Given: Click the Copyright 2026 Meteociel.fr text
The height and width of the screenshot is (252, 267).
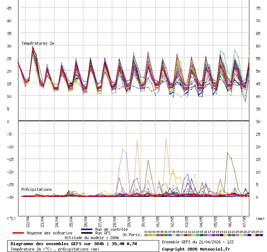Looking at the screenshot, I should pyautogui.click(x=196, y=249).
